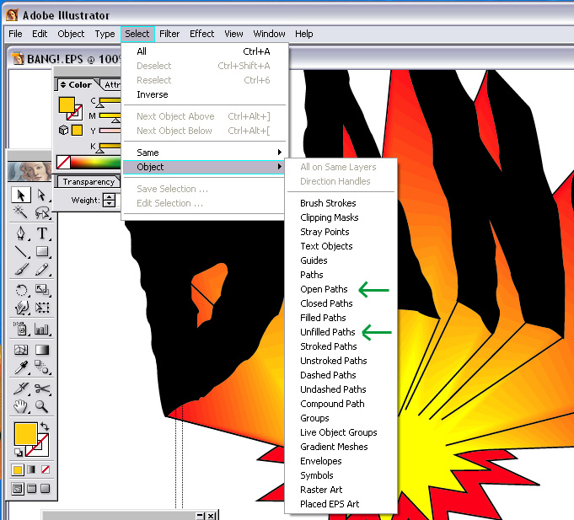Select the white arrow Direct Selection tool
This screenshot has width=574, height=520.
click(42, 195)
